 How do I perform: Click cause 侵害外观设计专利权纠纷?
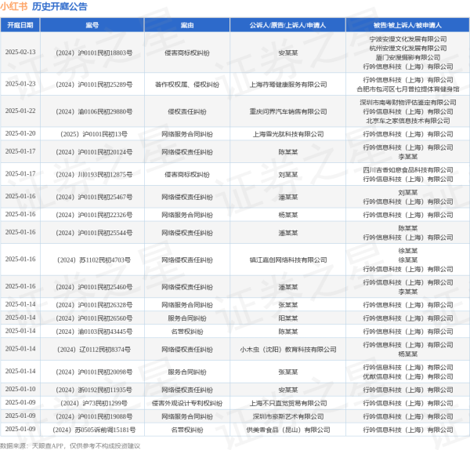coord(187,403)
